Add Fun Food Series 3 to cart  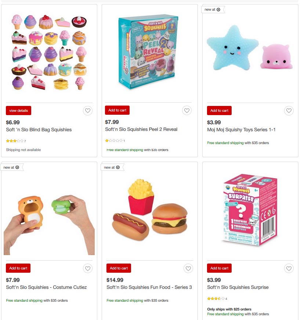click(x=119, y=268)
